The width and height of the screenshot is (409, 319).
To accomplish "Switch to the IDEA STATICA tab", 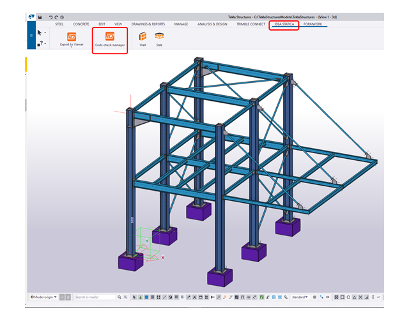I will point(286,24).
